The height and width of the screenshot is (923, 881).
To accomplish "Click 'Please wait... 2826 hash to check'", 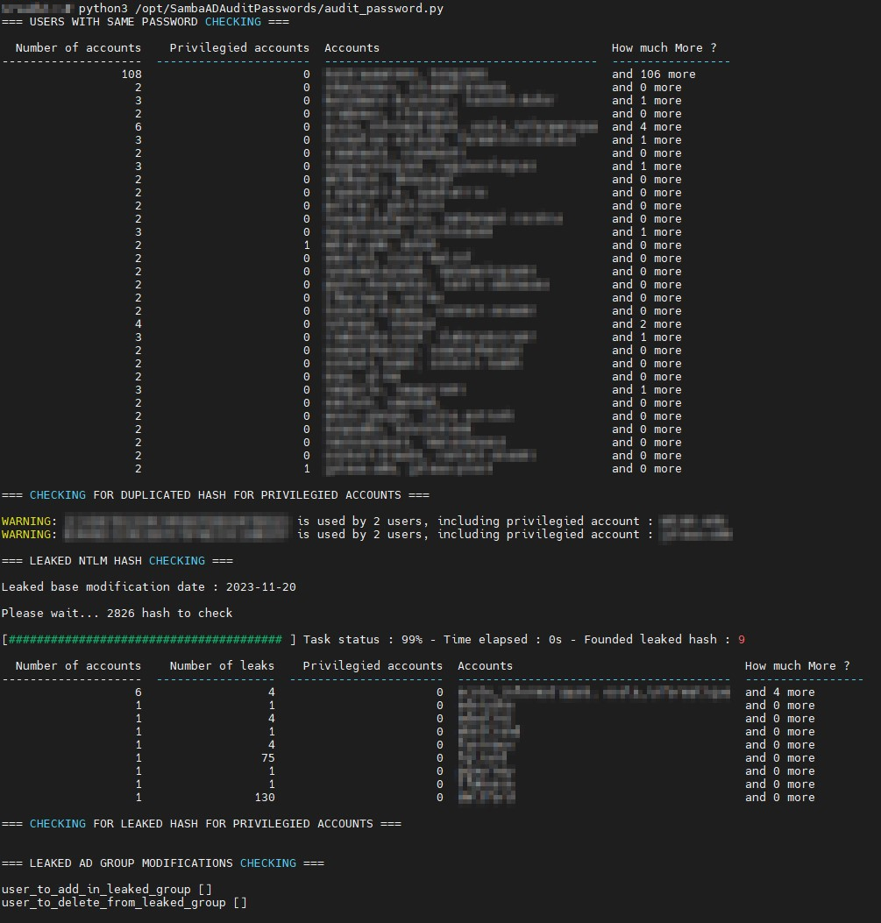I will pos(117,614).
